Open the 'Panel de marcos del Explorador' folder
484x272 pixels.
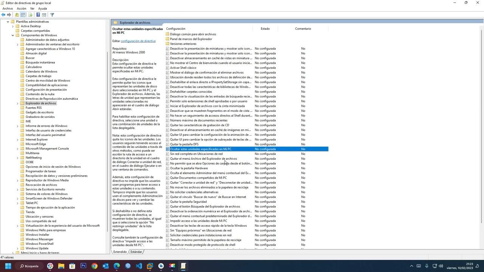pos(191,39)
